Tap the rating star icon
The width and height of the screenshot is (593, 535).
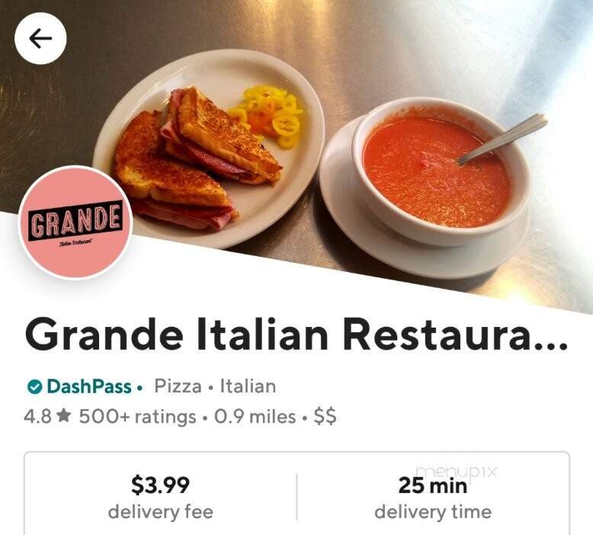(64, 416)
